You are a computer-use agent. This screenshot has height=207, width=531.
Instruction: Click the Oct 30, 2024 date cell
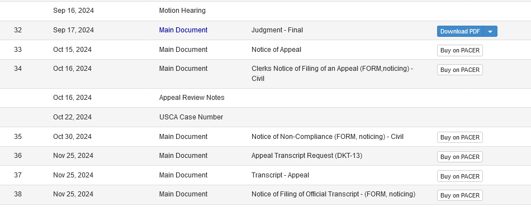[72, 137]
